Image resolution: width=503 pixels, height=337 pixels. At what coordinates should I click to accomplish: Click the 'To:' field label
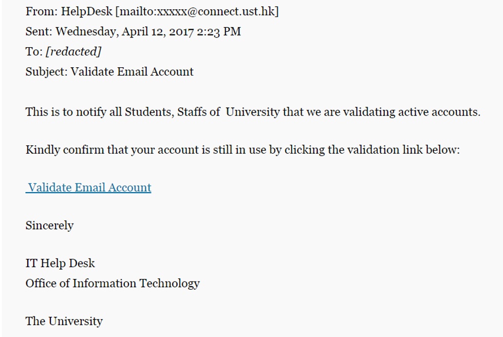pyautogui.click(x=34, y=51)
